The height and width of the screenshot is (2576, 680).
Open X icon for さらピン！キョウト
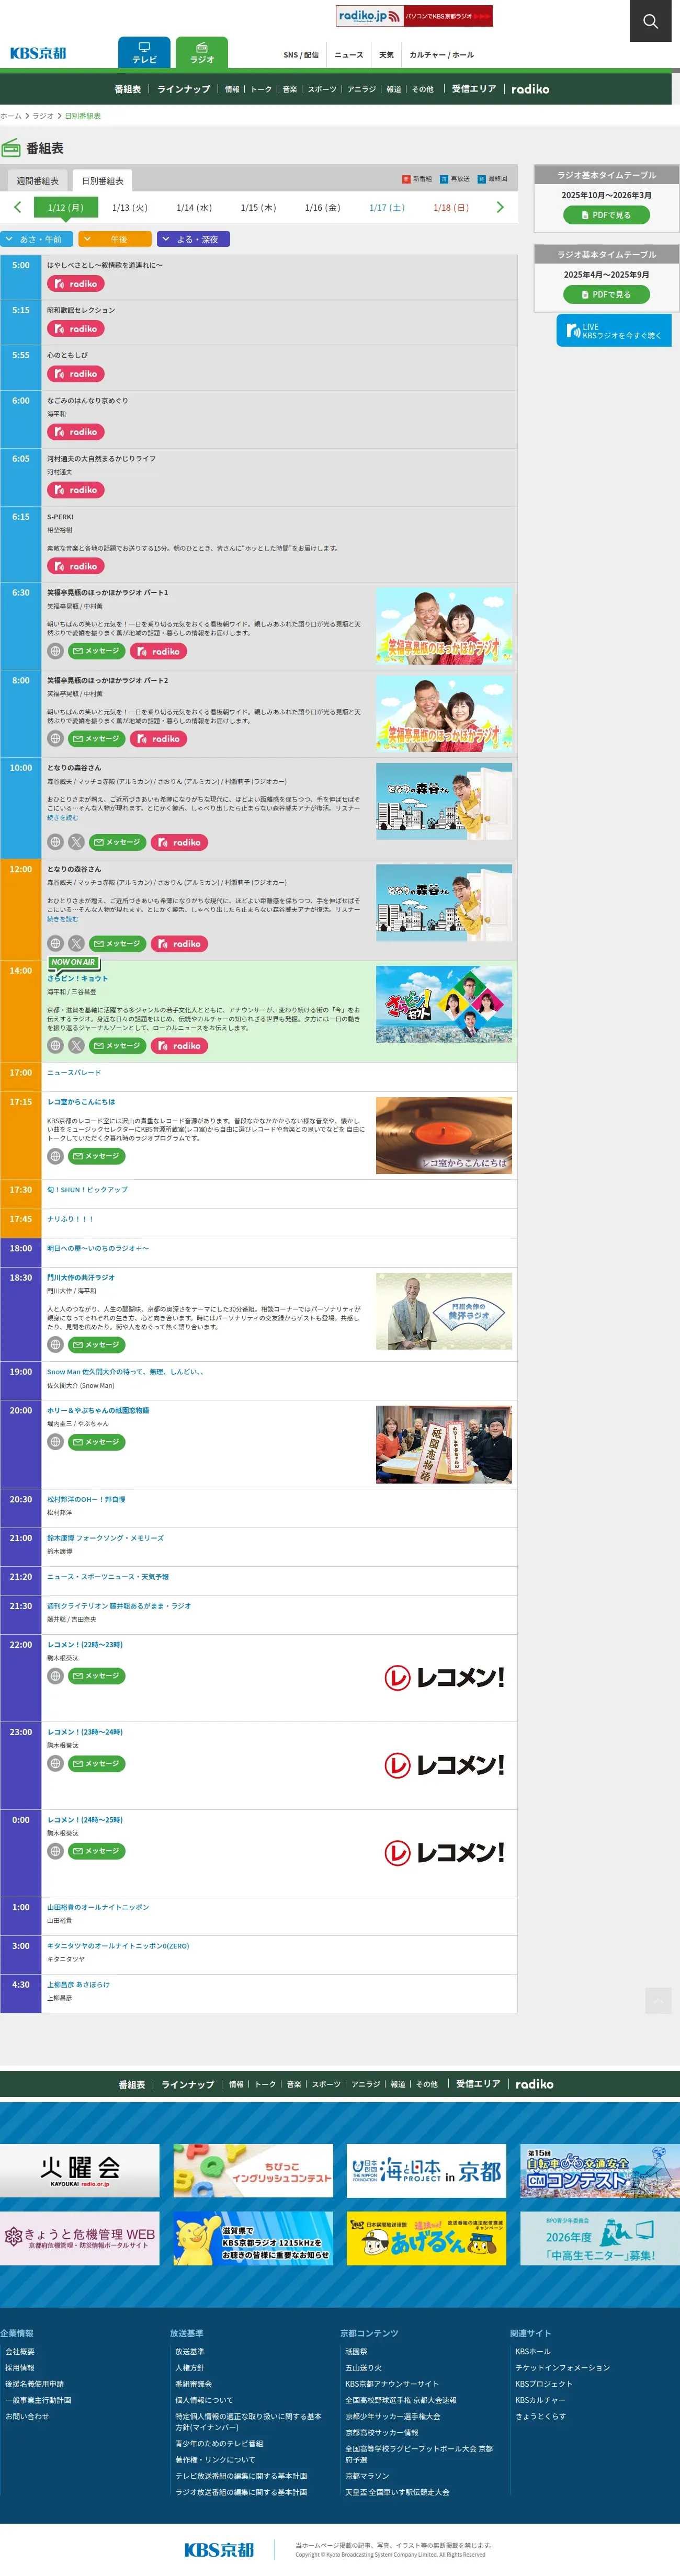coord(77,1046)
